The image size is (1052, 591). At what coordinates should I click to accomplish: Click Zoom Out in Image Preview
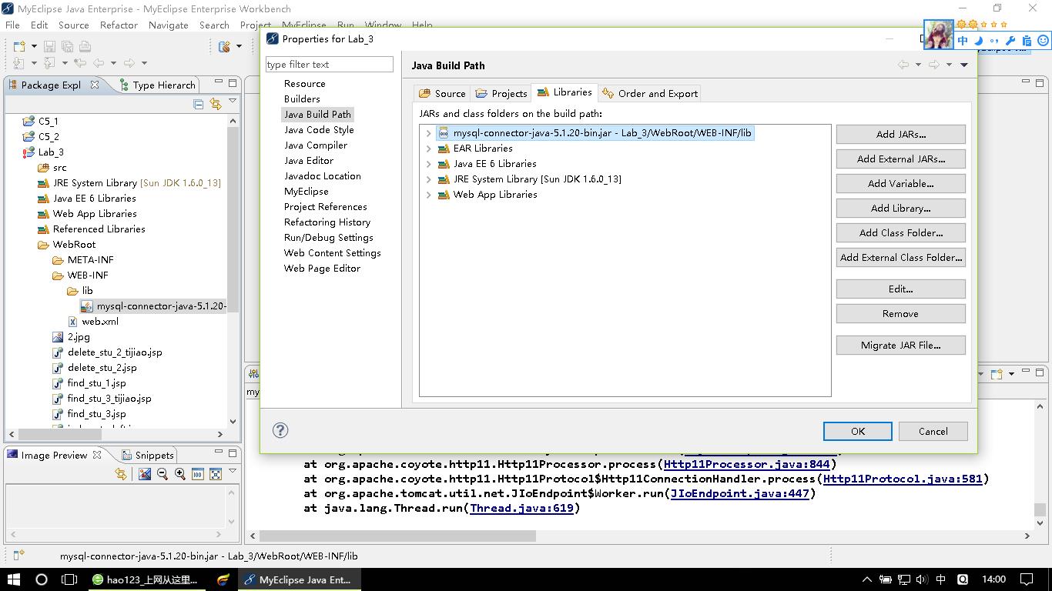(162, 474)
